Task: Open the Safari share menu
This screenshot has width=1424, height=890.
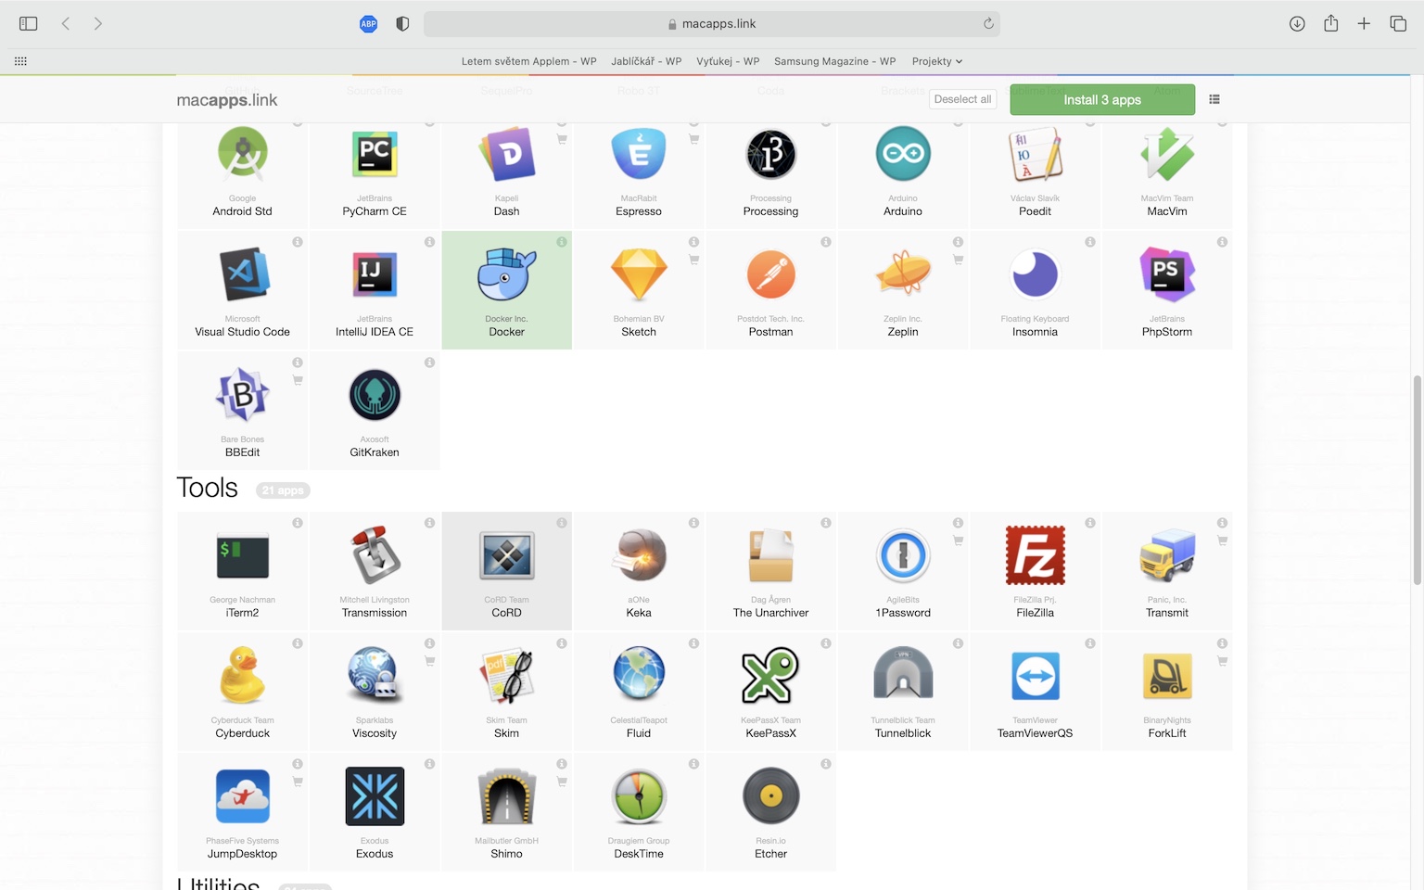Action: pos(1330,23)
